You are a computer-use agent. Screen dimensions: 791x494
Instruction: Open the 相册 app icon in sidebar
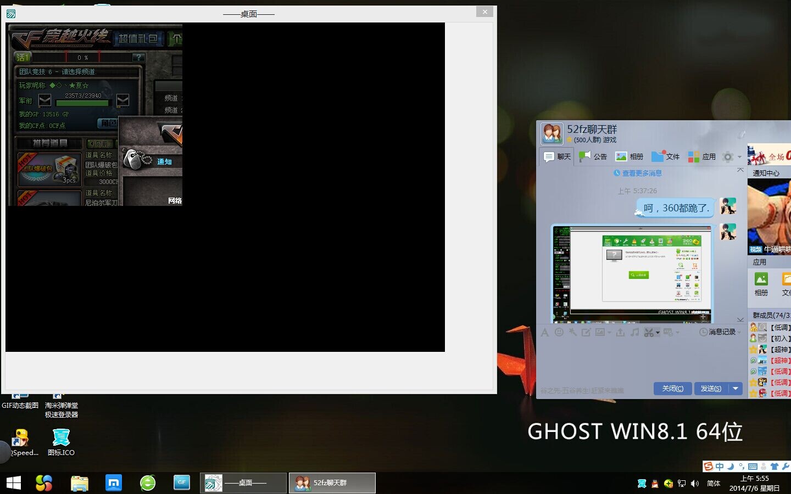click(761, 283)
